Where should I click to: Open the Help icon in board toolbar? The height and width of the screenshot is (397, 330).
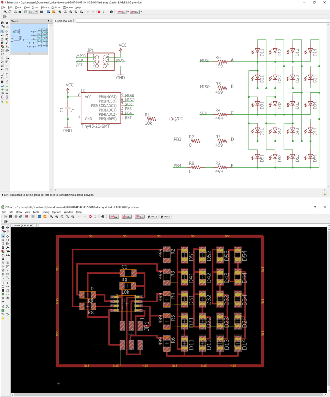coord(103,216)
